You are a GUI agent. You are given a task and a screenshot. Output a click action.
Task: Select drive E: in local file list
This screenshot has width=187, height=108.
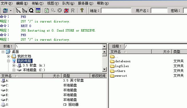(5, 95)
